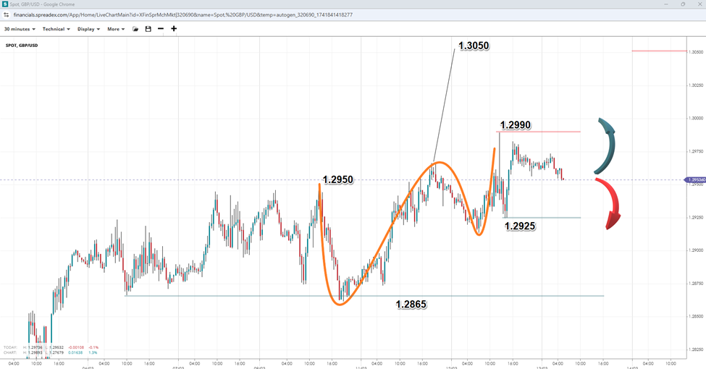
Task: Click the current price tag on price axis
Action: pos(694,179)
